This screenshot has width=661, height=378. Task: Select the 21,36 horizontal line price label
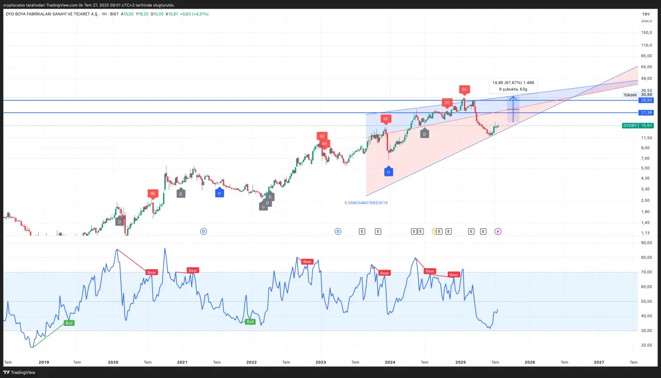coord(647,112)
